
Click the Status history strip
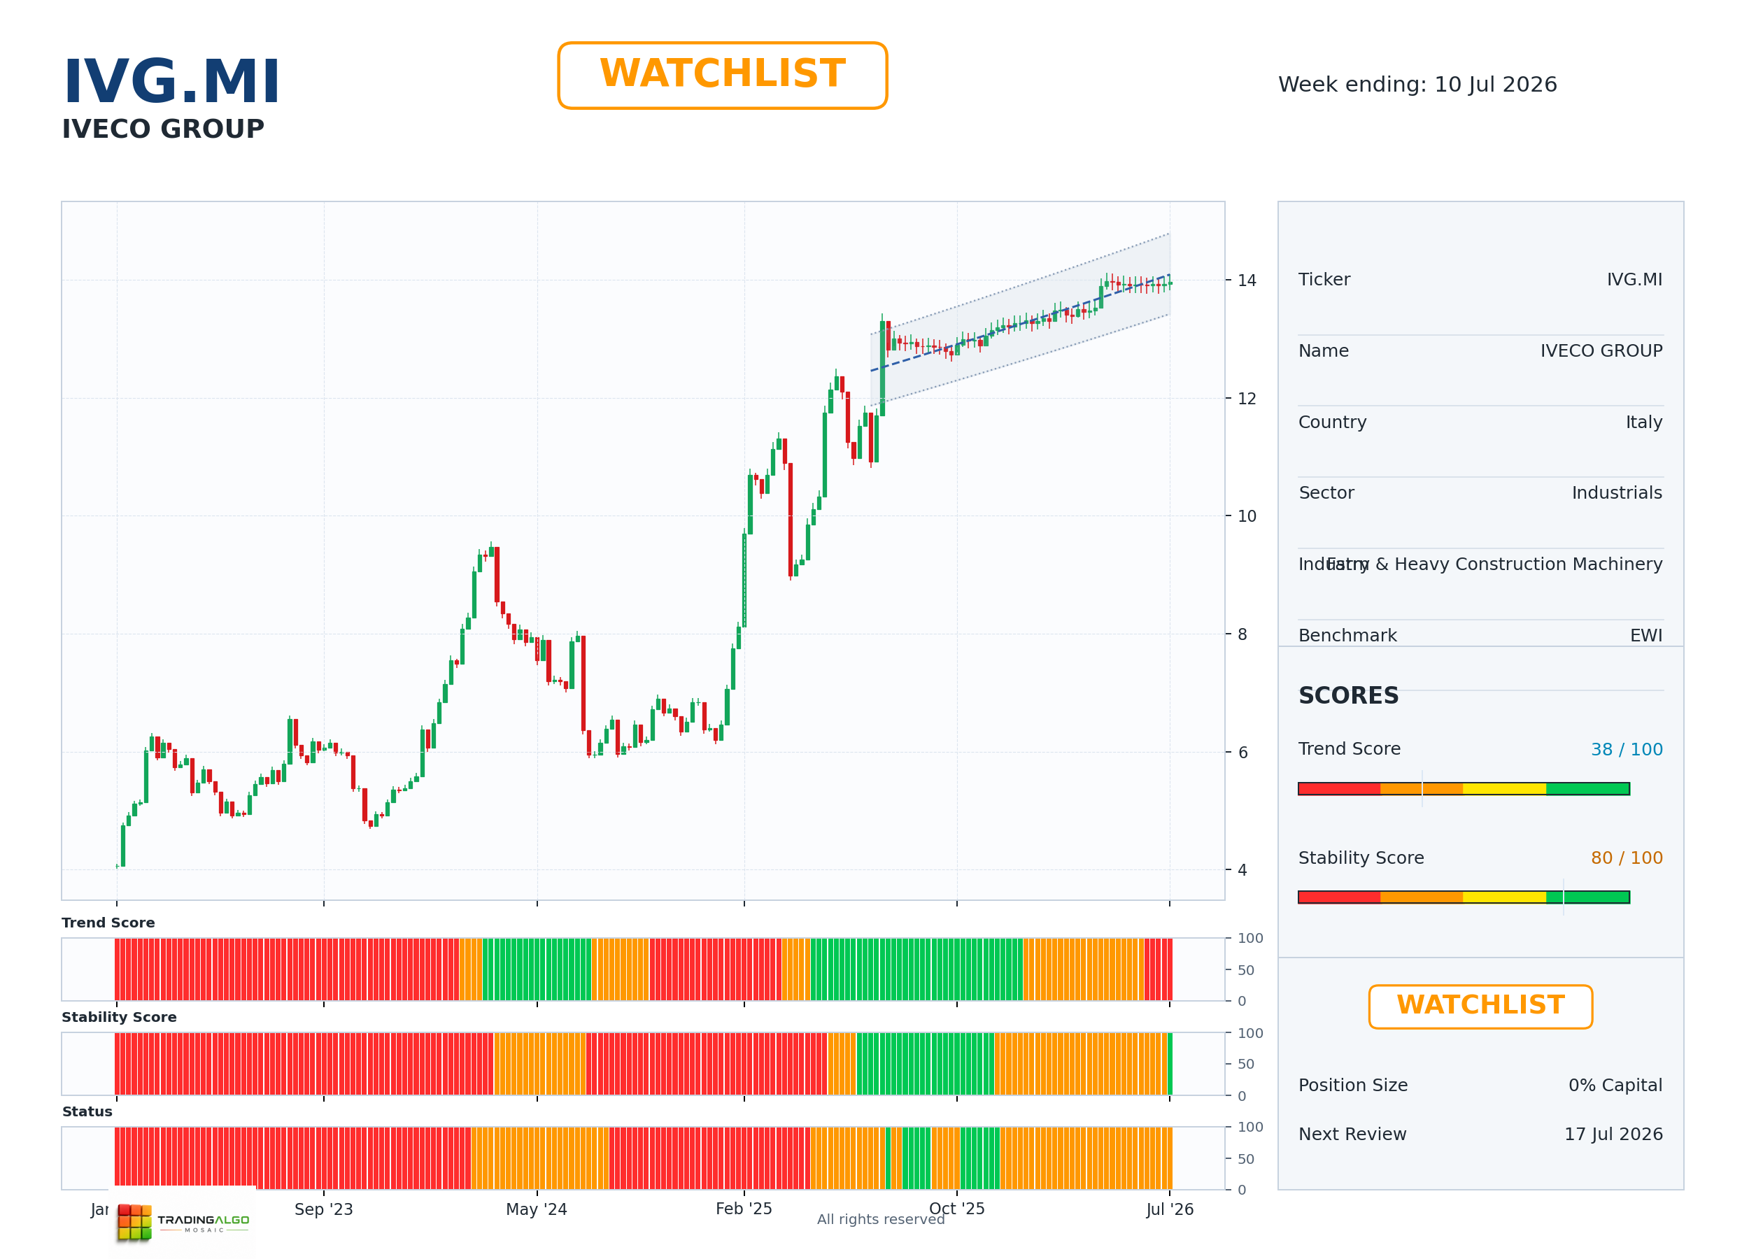coord(643,1158)
